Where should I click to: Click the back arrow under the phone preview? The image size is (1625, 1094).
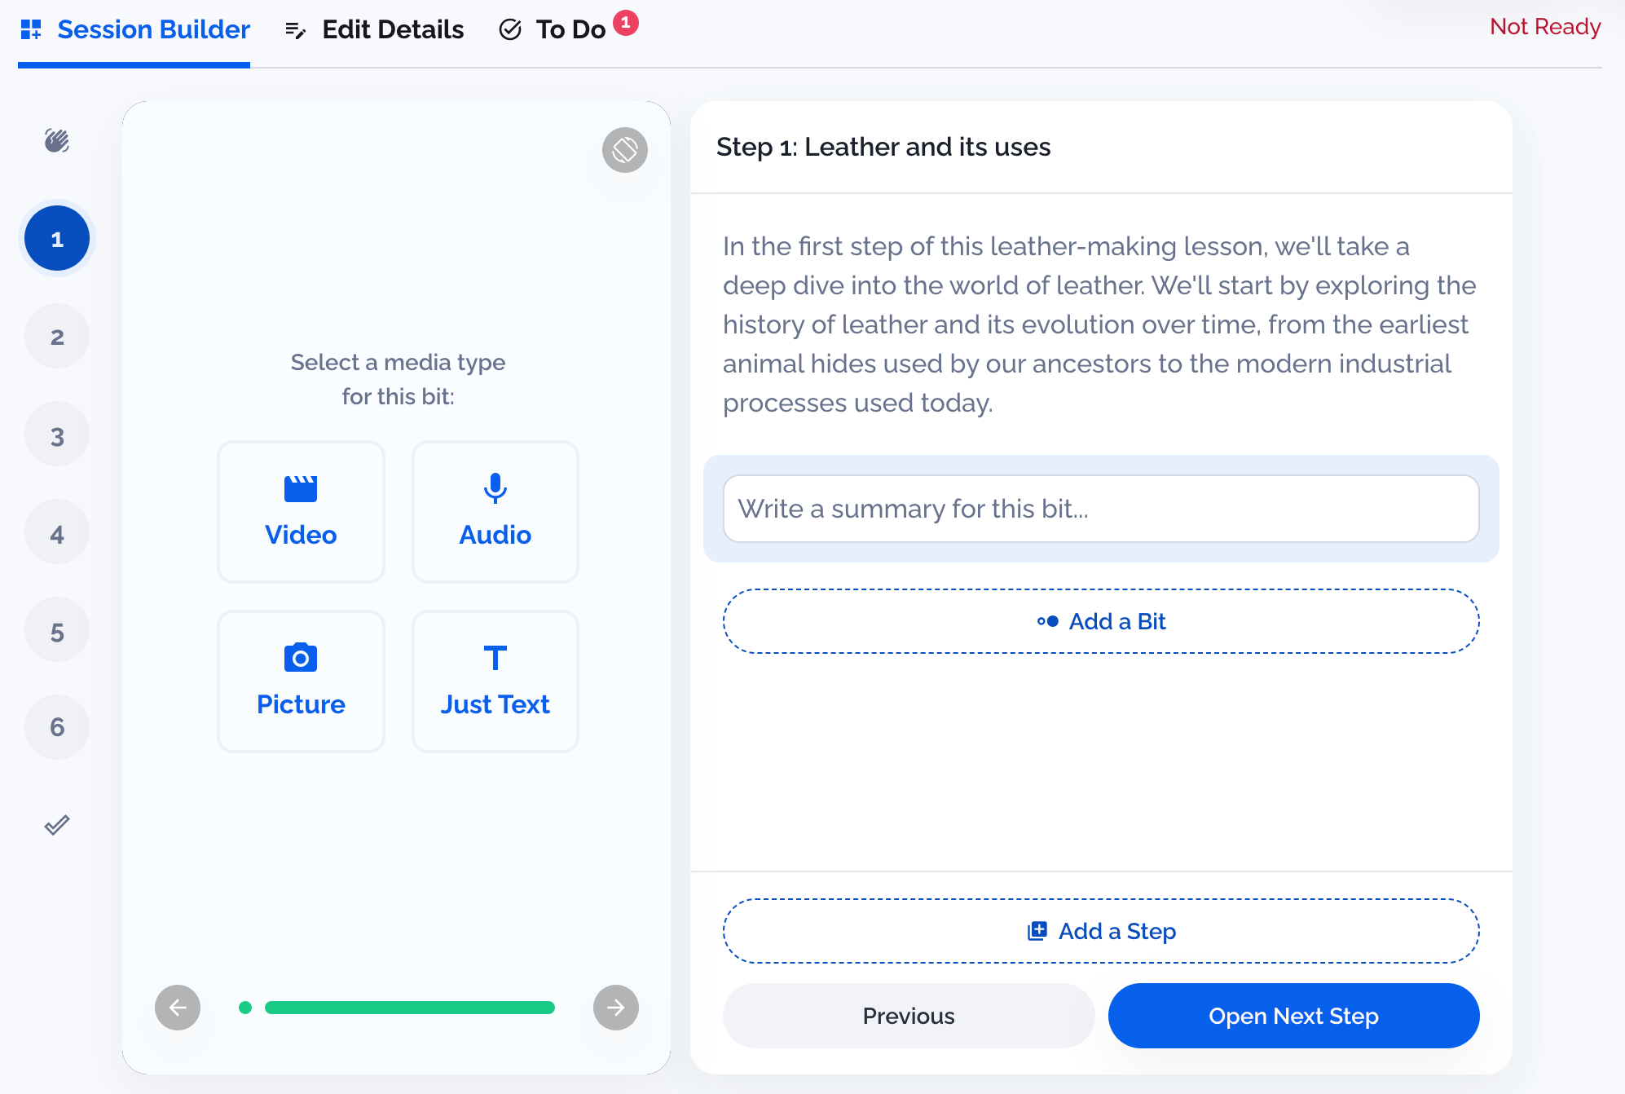click(x=178, y=1008)
